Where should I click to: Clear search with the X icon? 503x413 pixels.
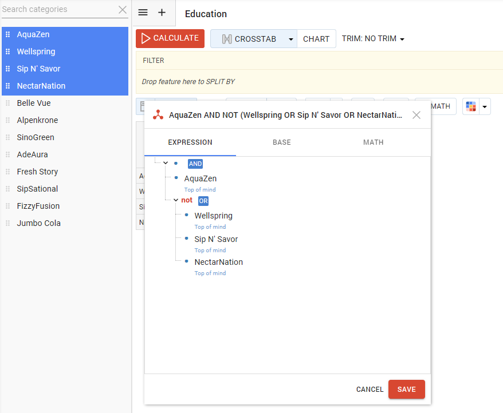click(x=122, y=10)
